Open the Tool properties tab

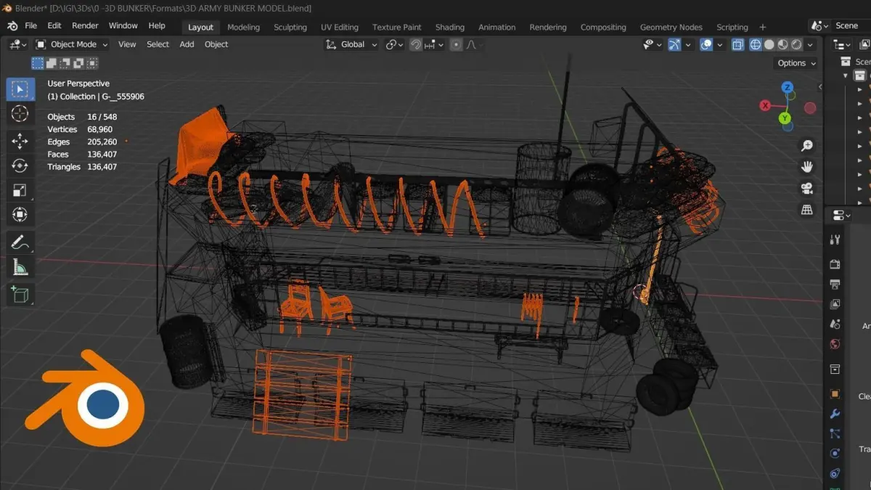tap(835, 240)
